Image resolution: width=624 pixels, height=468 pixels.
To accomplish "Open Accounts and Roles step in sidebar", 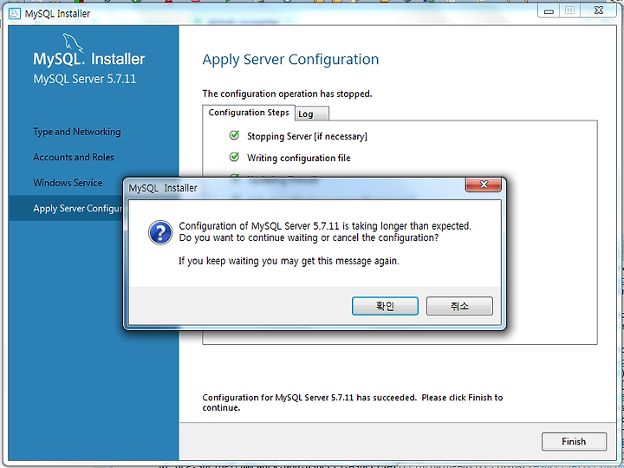I will [x=74, y=157].
